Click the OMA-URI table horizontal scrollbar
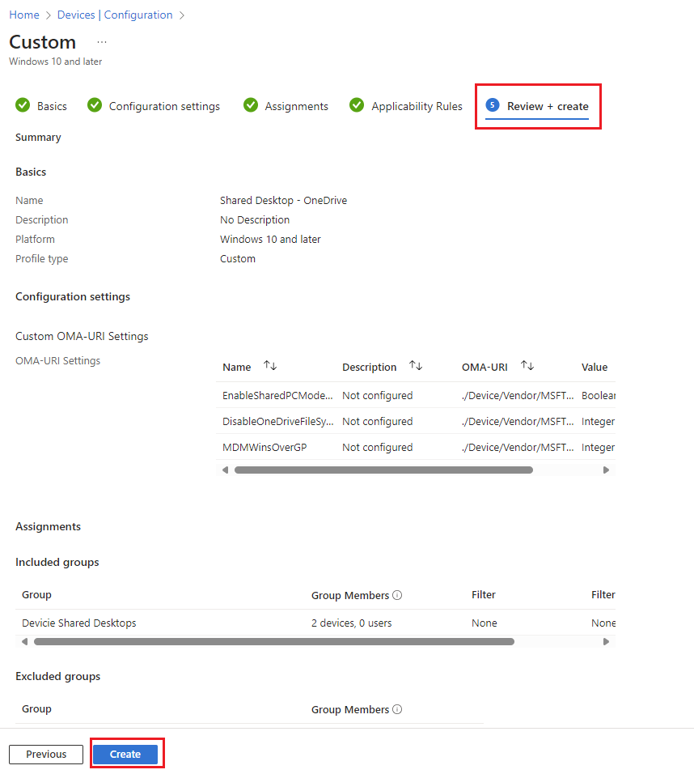This screenshot has height=774, width=694. tap(383, 470)
